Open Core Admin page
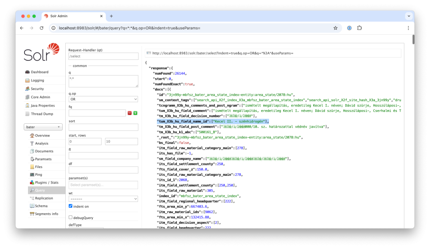The width and height of the screenshot is (430, 249). coord(40,97)
